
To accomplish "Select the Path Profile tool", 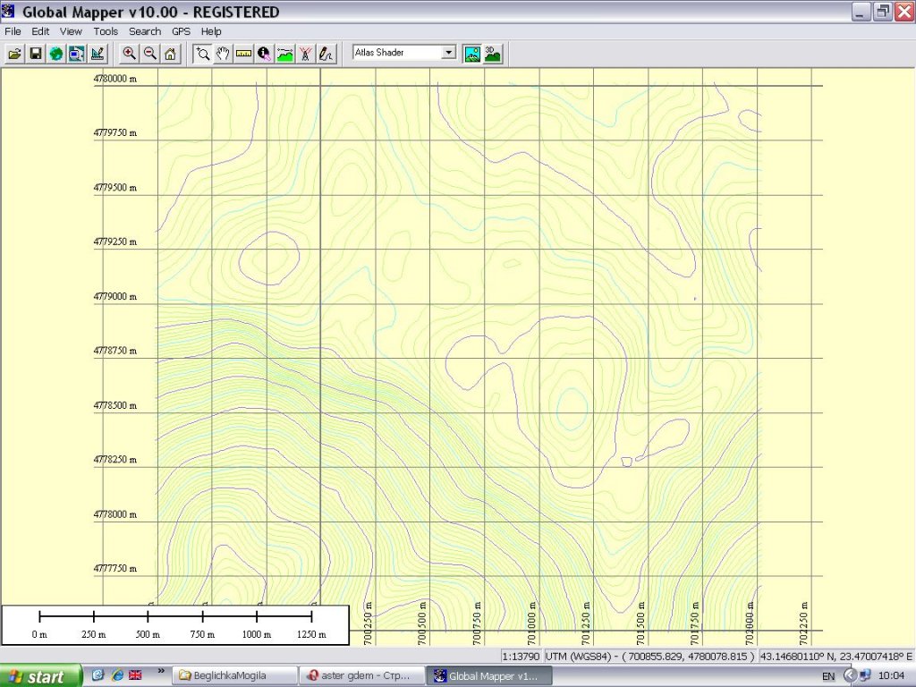I will 285,54.
